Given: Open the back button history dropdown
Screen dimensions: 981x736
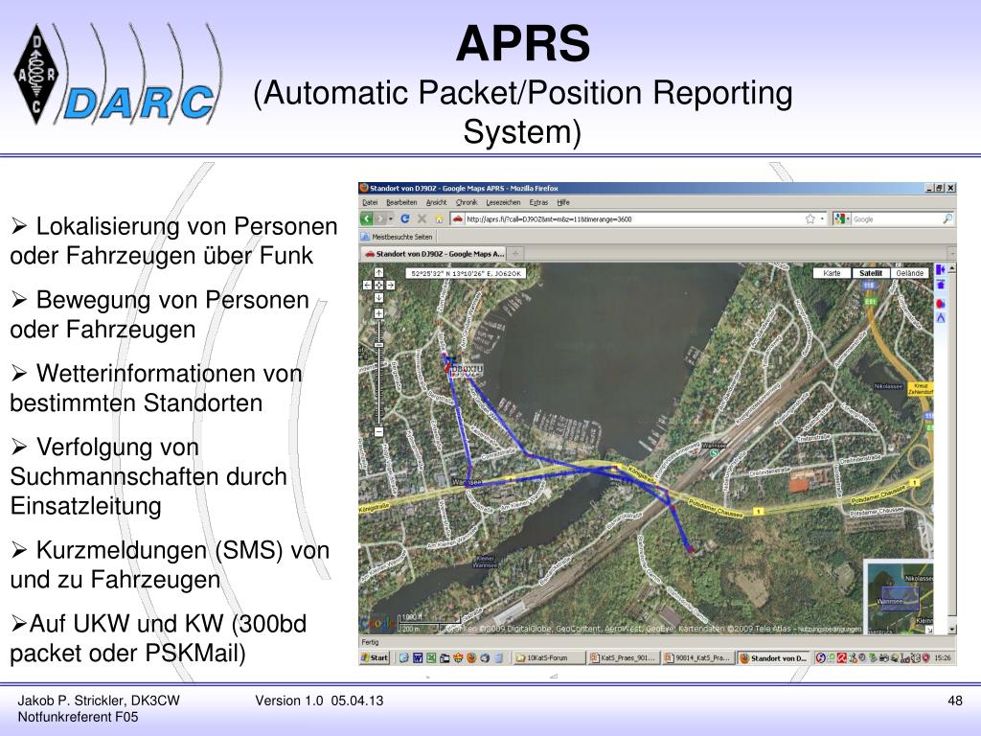Looking at the screenshot, I should [390, 218].
